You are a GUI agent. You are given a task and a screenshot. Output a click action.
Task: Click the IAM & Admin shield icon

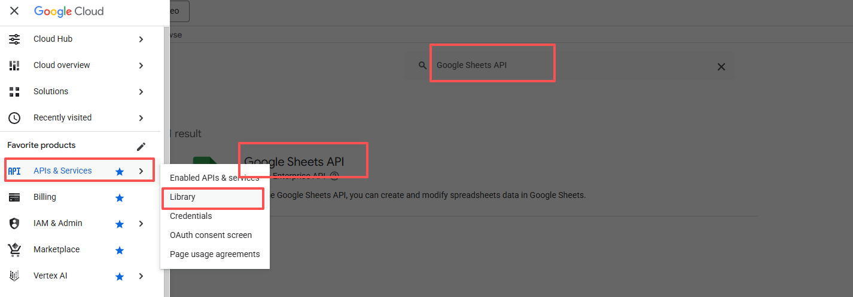pyautogui.click(x=14, y=224)
